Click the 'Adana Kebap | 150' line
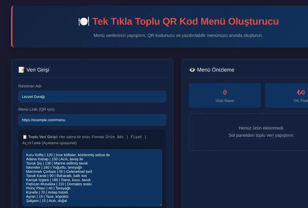 click(x=55, y=159)
